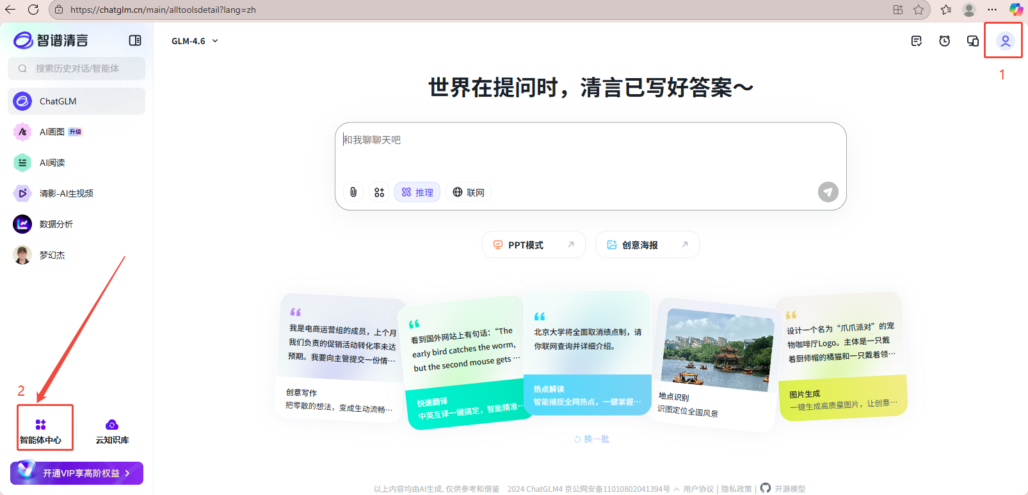
Task: Open AI画图 in the sidebar
Action: [x=76, y=132]
